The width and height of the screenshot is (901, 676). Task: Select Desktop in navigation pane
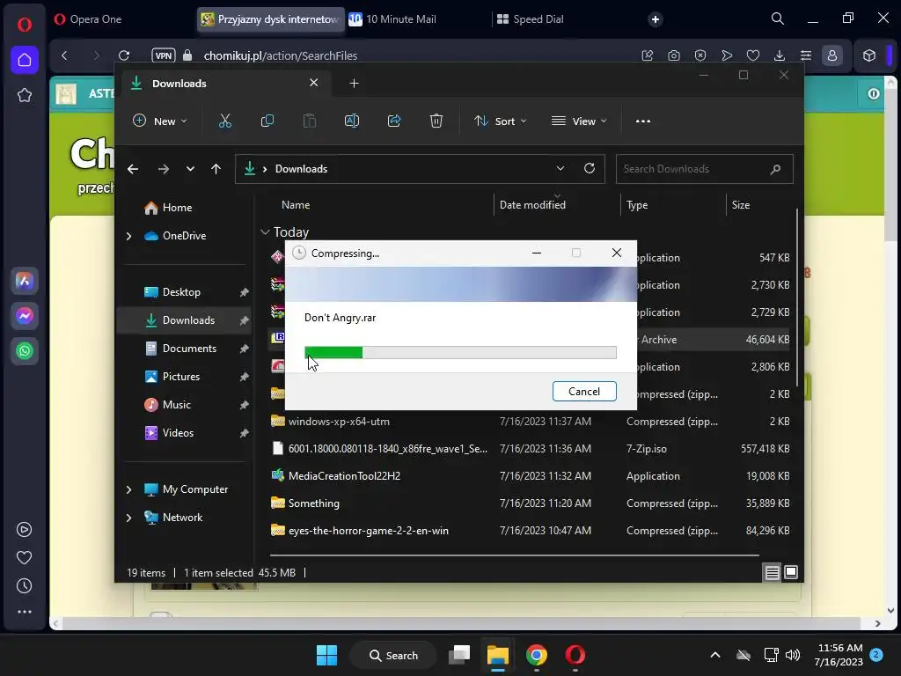pyautogui.click(x=181, y=292)
